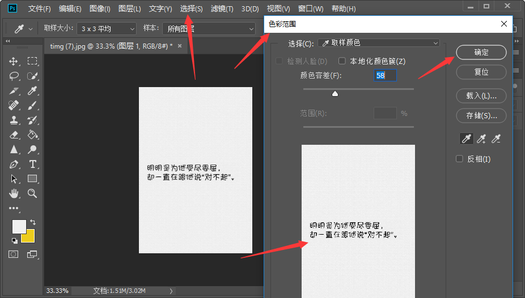Choose the Eraser tool
Viewport: 525px width, 298px height.
[x=14, y=135]
